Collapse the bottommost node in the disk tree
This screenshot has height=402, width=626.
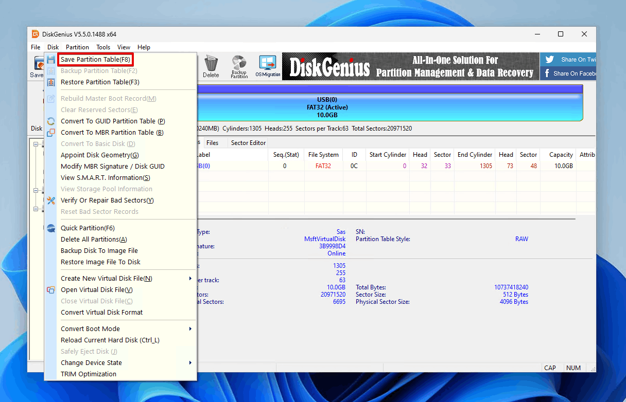click(x=36, y=209)
